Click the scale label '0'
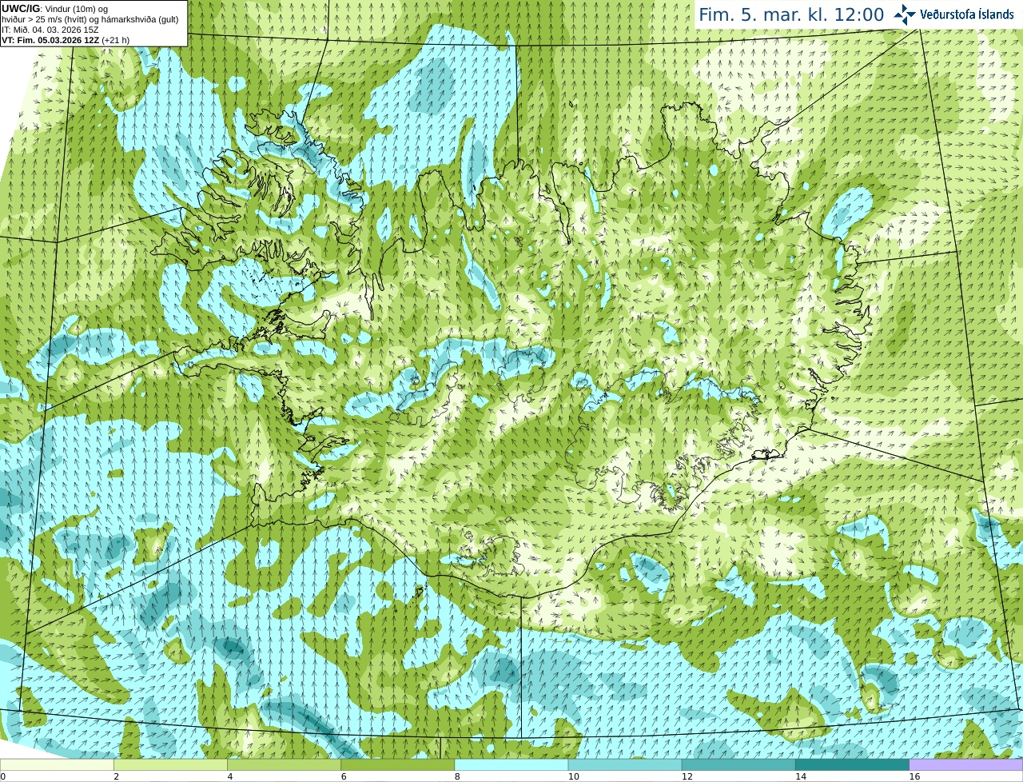The height and width of the screenshot is (782, 1023). click(x=3, y=776)
